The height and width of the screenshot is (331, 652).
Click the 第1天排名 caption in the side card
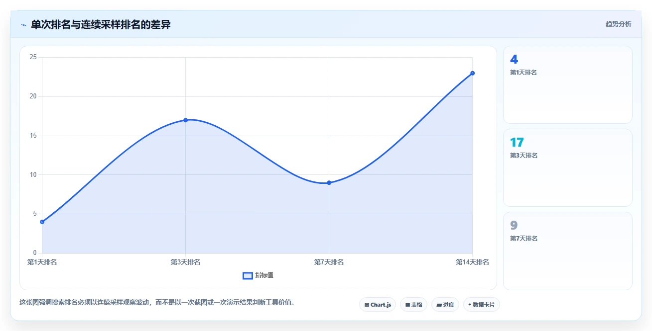[x=523, y=73]
